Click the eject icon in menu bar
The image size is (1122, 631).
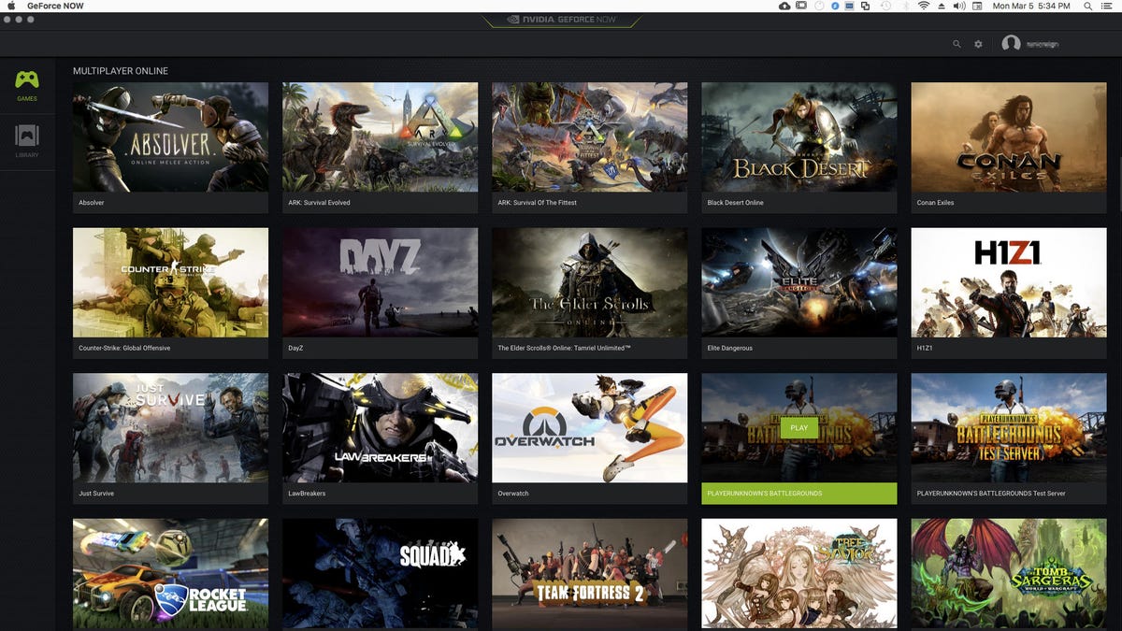pyautogui.click(x=941, y=6)
